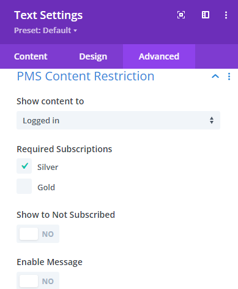Toggle the Enable Message switch
Viewport: 238px width, 289px height.
[x=38, y=280]
